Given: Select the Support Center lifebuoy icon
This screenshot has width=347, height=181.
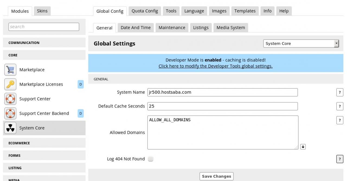Looking at the screenshot, I should coord(10,99).
